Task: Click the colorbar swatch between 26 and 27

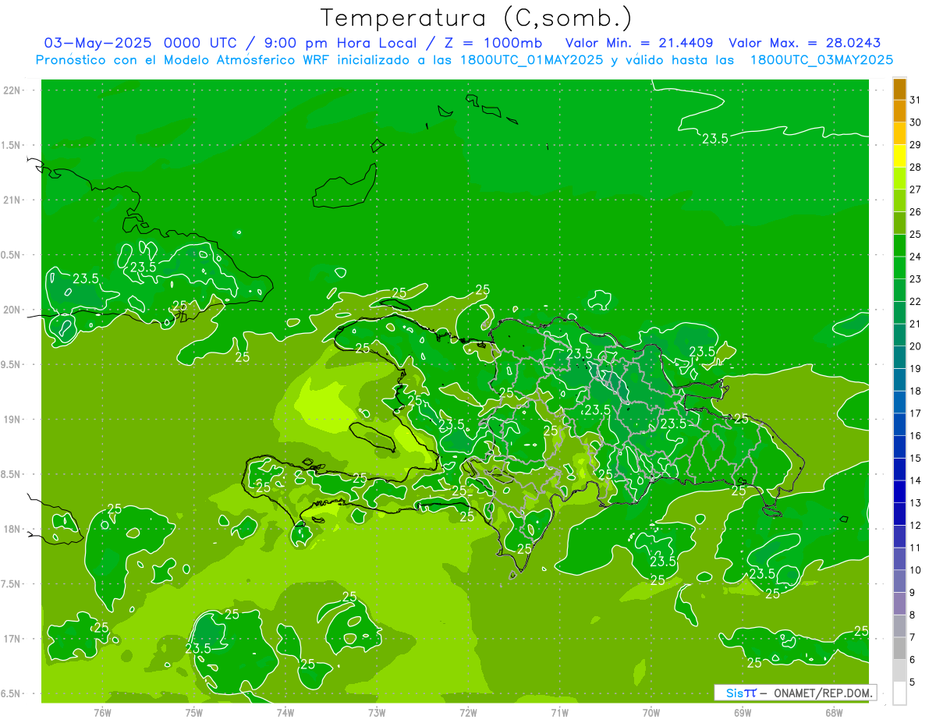Action: click(x=899, y=200)
